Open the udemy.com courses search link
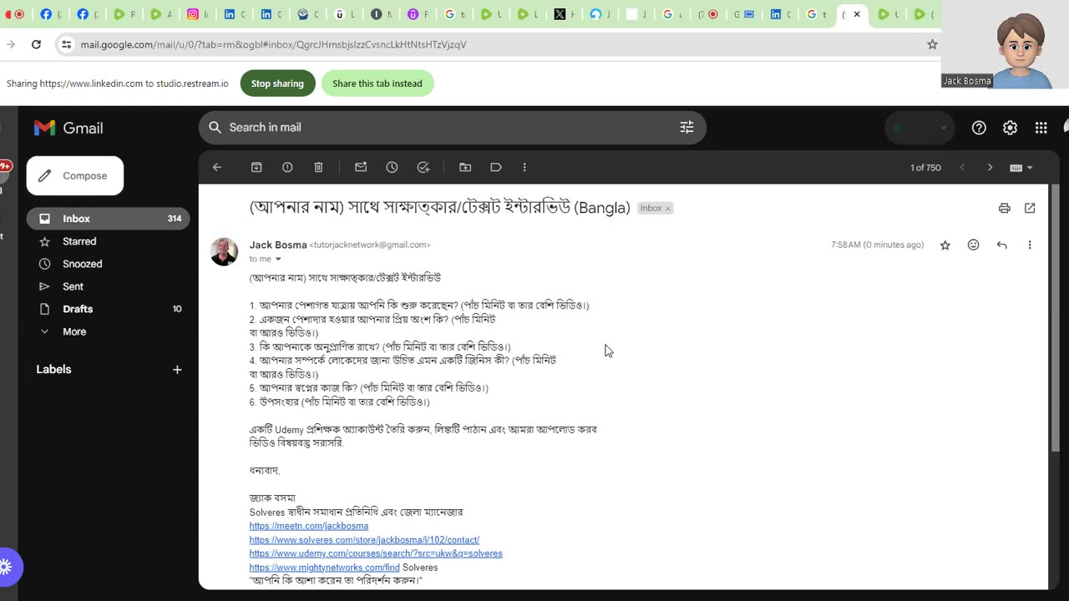Viewport: 1069px width, 601px height. pos(376,554)
